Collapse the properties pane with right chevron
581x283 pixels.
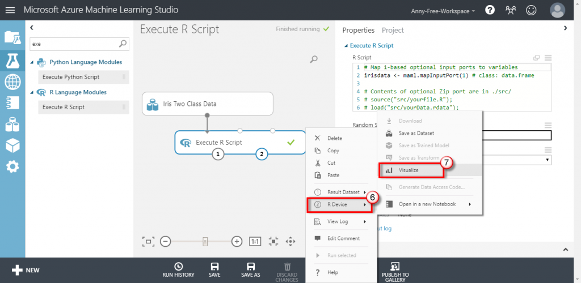click(x=566, y=28)
